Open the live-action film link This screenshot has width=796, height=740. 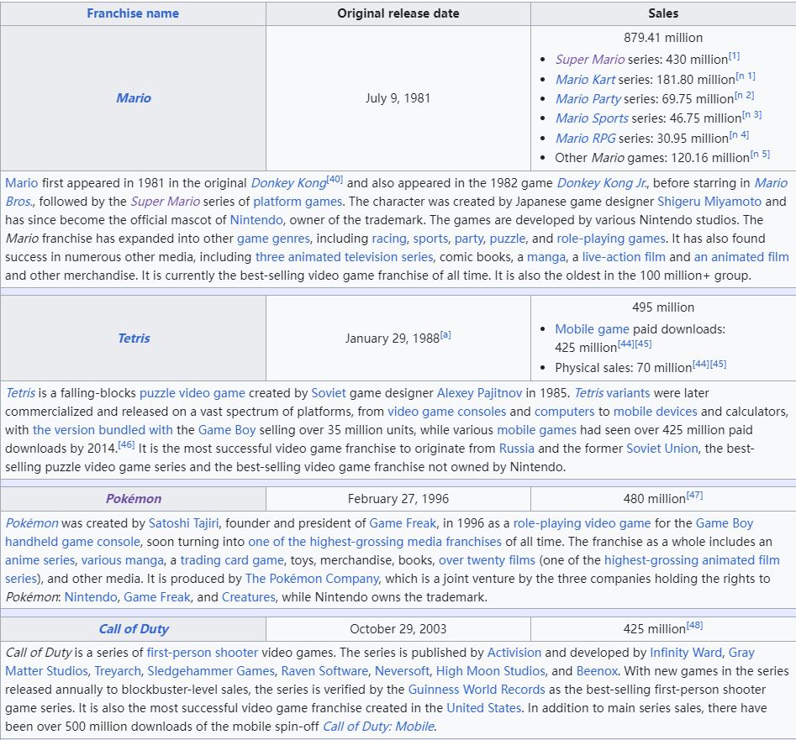point(624,257)
